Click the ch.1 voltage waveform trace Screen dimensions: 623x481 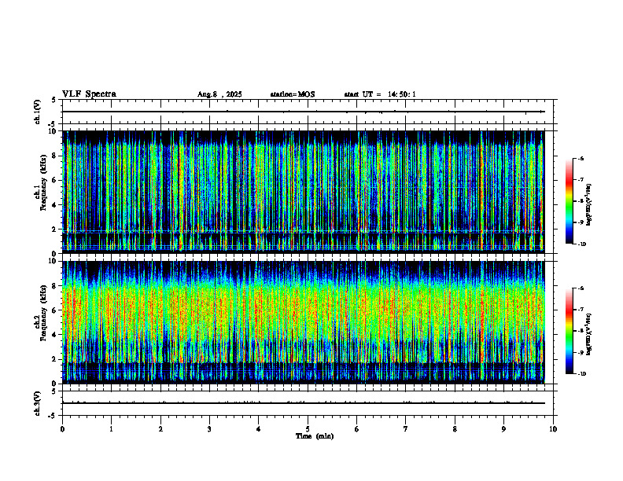click(303, 112)
